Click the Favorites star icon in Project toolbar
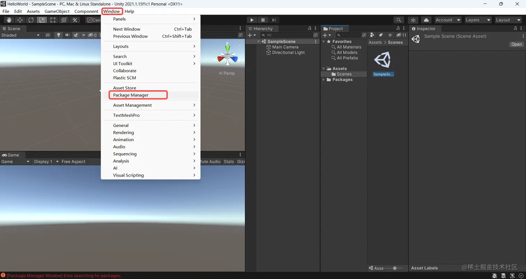Viewport: 526px width, 279px height. click(x=390, y=35)
